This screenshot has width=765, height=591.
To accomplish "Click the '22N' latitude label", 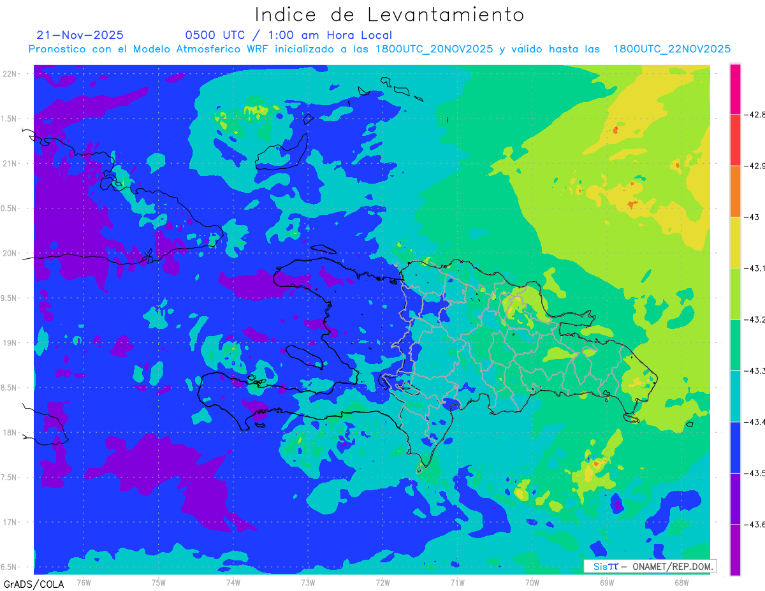I will [11, 74].
